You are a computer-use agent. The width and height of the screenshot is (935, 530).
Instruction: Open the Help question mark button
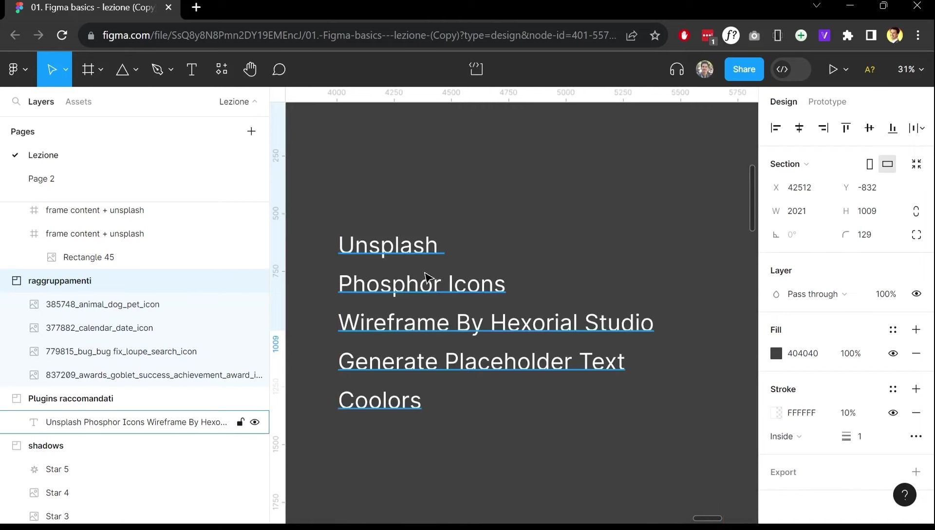click(905, 495)
